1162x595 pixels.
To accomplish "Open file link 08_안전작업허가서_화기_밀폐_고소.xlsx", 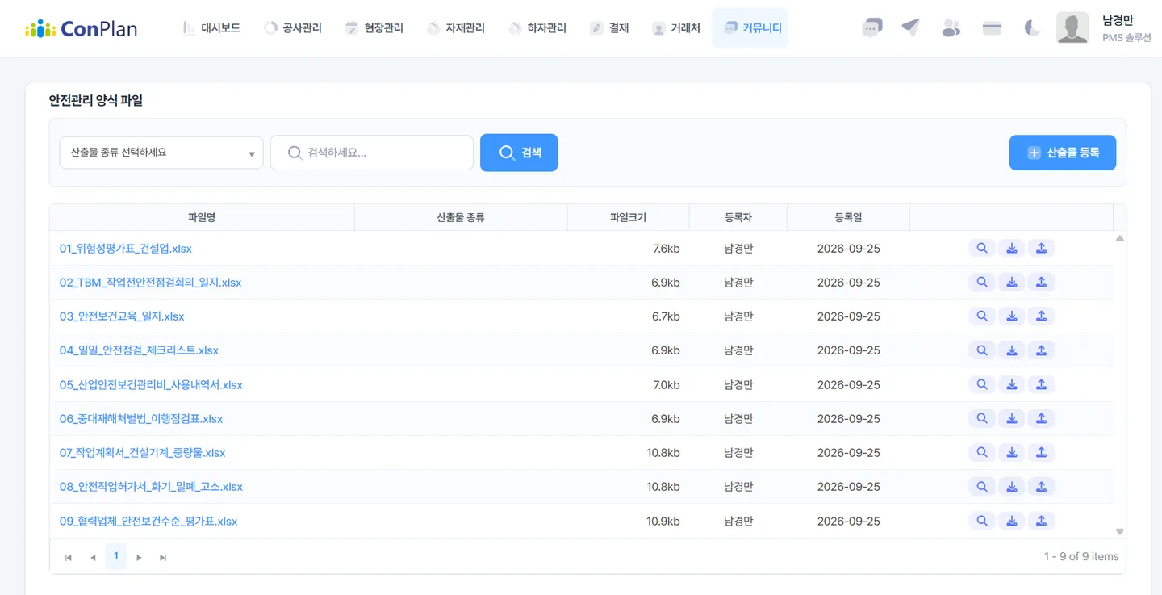I will (x=151, y=487).
